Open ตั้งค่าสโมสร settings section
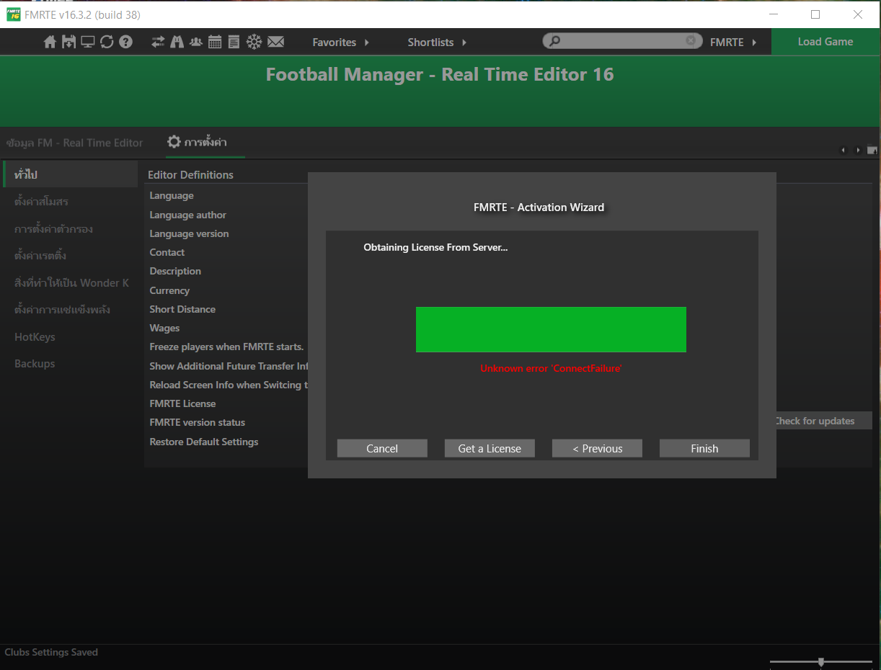This screenshot has width=881, height=670. (x=41, y=202)
